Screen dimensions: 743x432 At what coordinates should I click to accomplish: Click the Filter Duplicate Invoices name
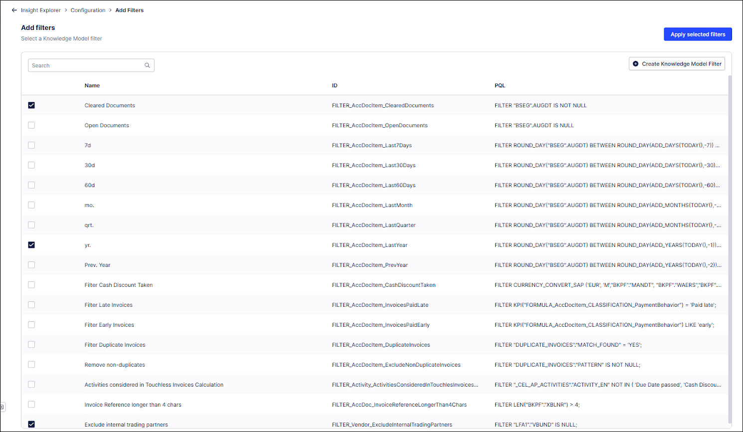click(115, 345)
